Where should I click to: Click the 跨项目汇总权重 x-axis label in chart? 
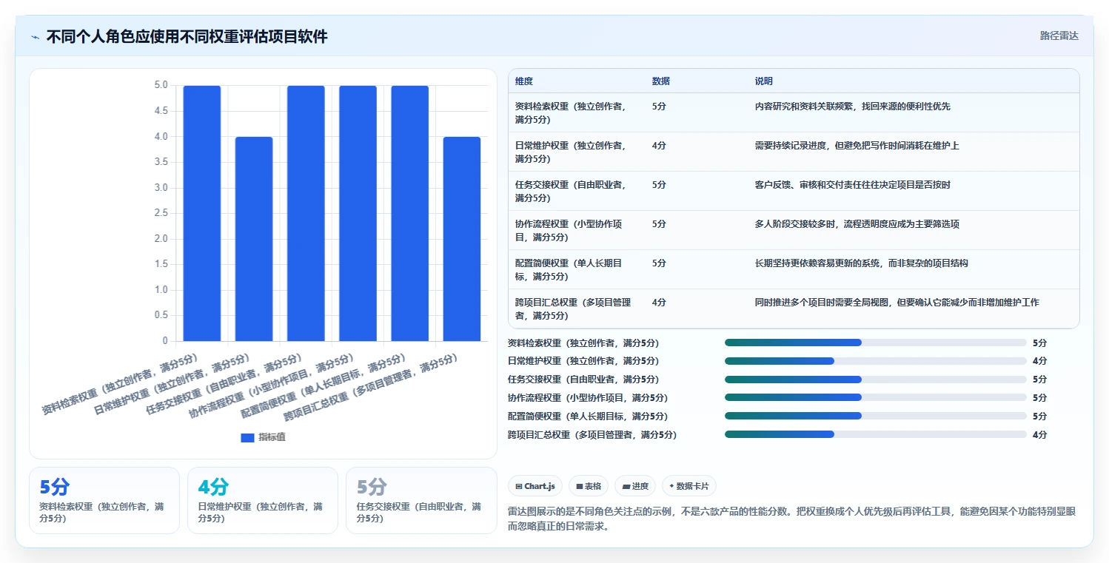point(371,387)
